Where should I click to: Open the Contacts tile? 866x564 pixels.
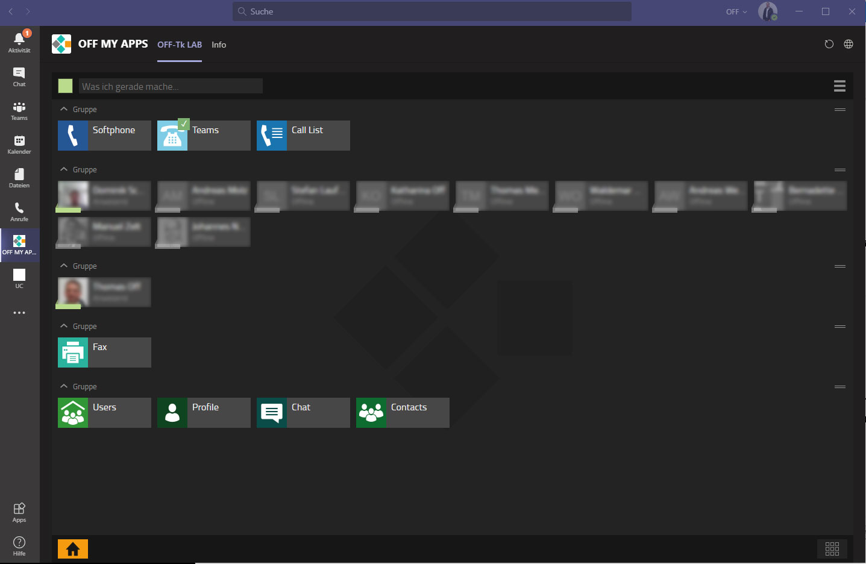(x=403, y=413)
